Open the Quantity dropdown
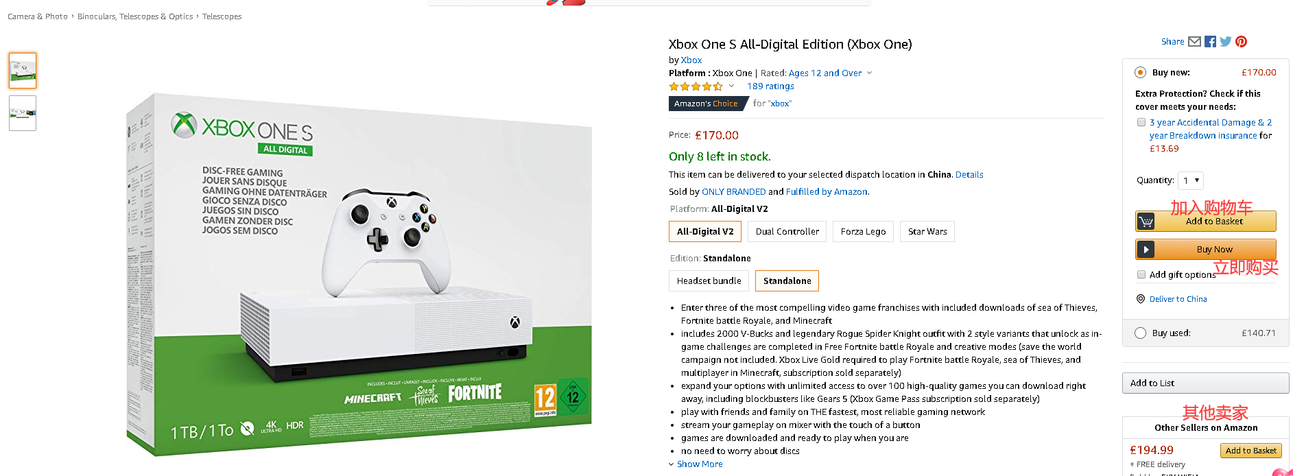This screenshot has height=476, width=1293. tap(1191, 180)
